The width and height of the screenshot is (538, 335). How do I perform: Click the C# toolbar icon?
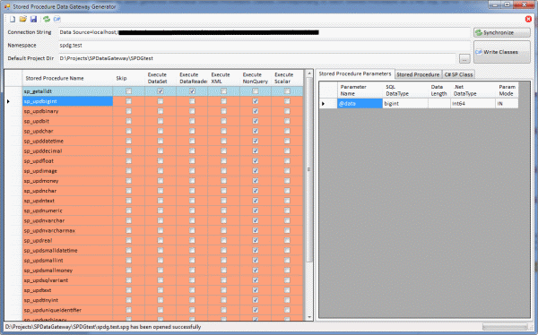[56, 19]
